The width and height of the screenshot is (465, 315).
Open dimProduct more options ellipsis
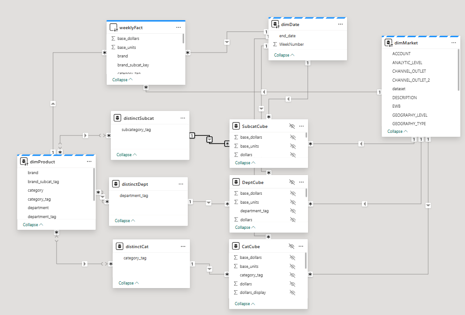click(x=89, y=162)
